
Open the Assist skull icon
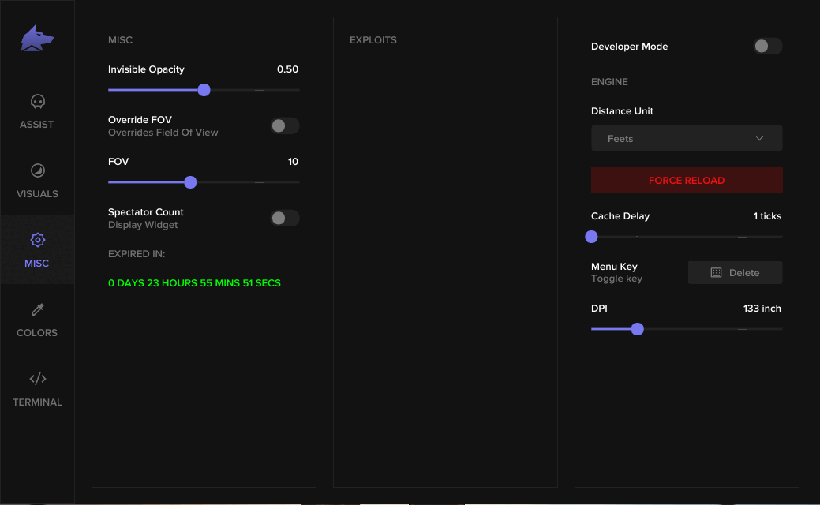[x=37, y=102]
